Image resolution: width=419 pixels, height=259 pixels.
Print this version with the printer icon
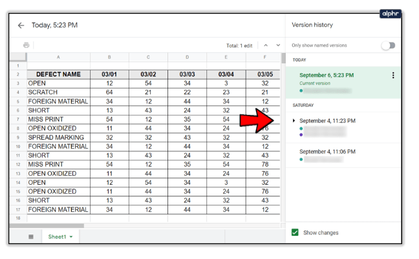point(26,45)
